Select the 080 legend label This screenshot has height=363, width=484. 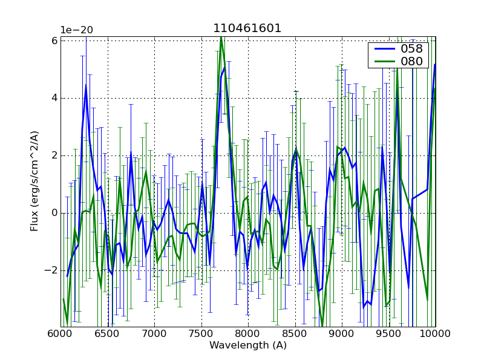413,61
